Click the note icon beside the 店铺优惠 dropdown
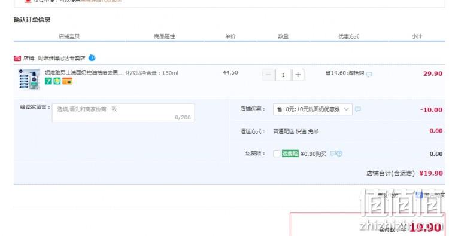Image resolution: width=449 pixels, height=236 pixels. click(x=357, y=109)
